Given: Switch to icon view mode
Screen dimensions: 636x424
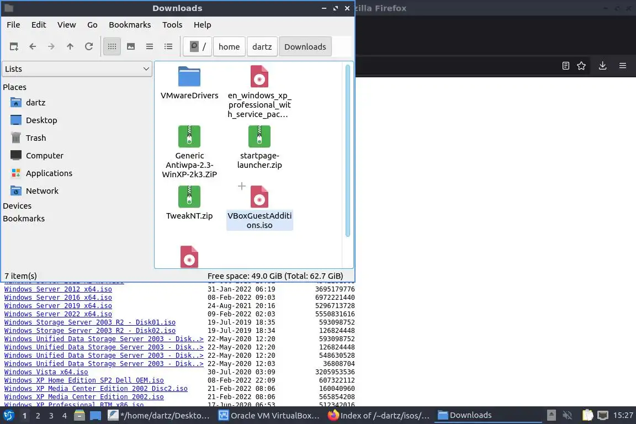Looking at the screenshot, I should (112, 47).
